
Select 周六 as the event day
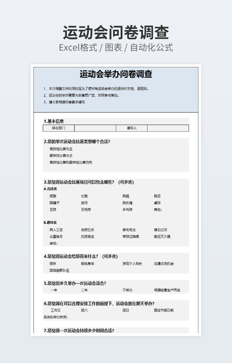pos(84,310)
